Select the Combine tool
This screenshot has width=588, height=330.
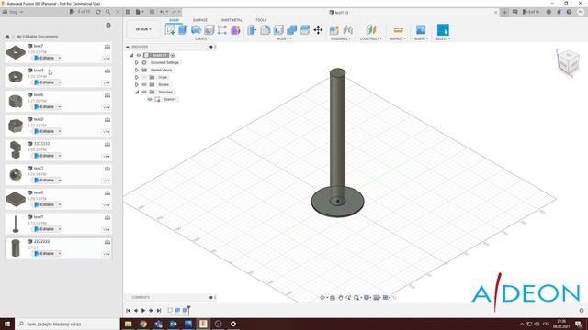pos(292,29)
